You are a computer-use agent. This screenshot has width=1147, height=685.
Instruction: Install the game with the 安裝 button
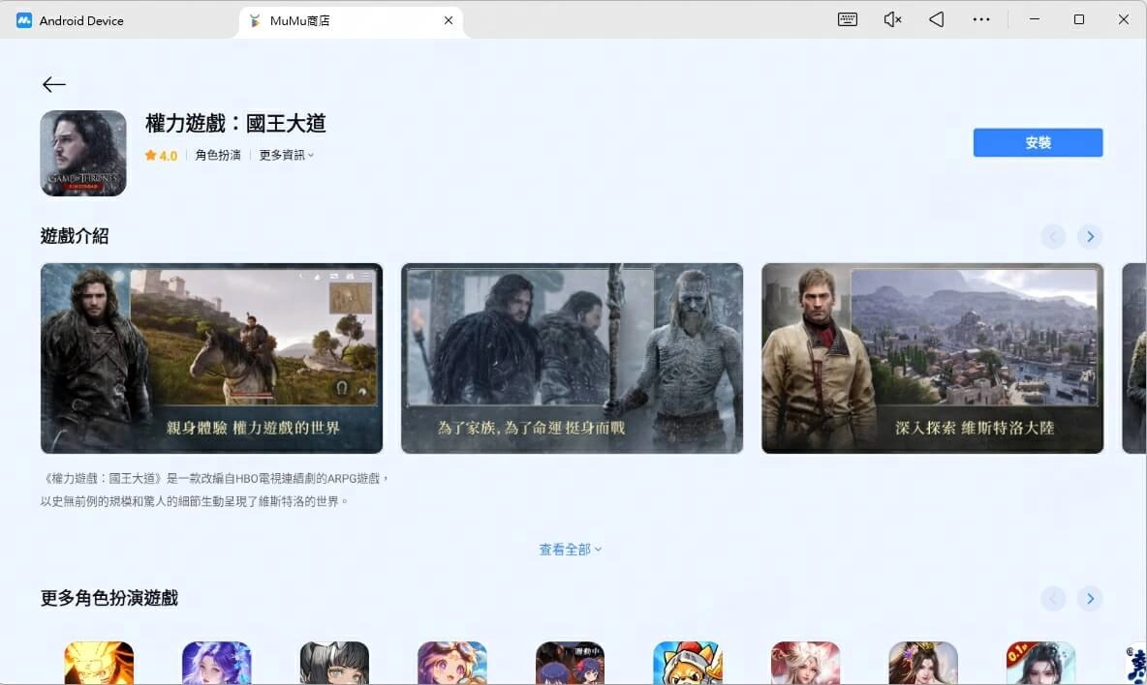tap(1038, 142)
